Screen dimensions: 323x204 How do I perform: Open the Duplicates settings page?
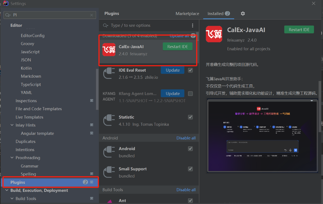(x=26, y=141)
